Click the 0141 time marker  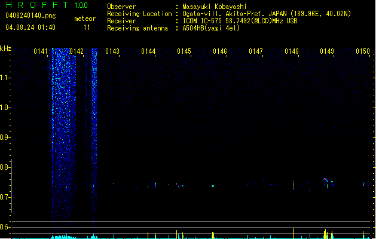click(41, 51)
